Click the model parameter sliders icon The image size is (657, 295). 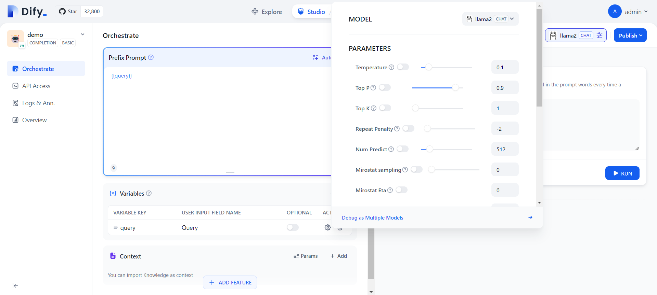pos(600,36)
